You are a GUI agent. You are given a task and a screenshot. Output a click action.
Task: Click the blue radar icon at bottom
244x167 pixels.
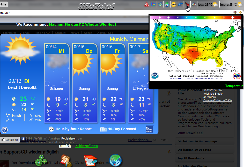click(115, 161)
